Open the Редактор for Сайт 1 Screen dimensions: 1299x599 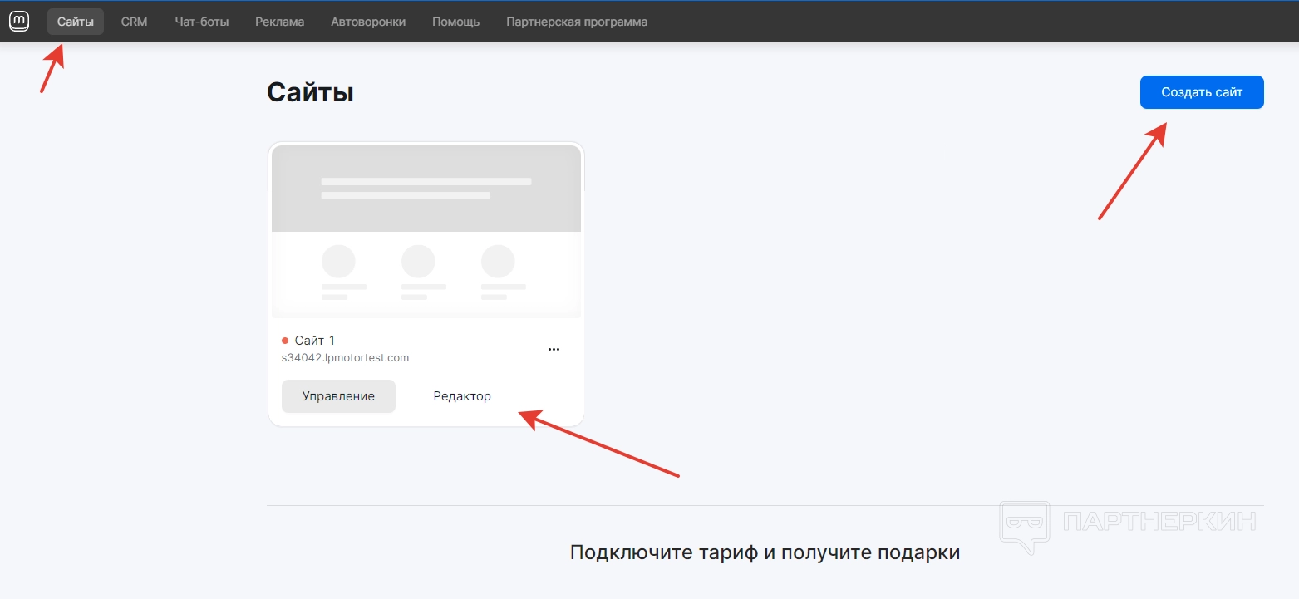pyautogui.click(x=462, y=396)
